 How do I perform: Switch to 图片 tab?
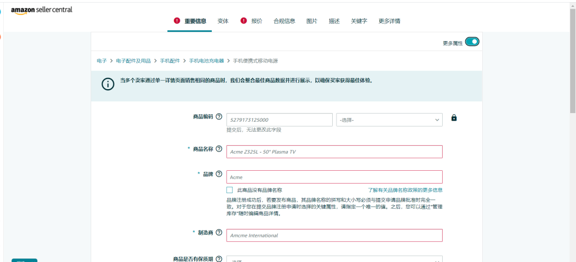coord(312,21)
